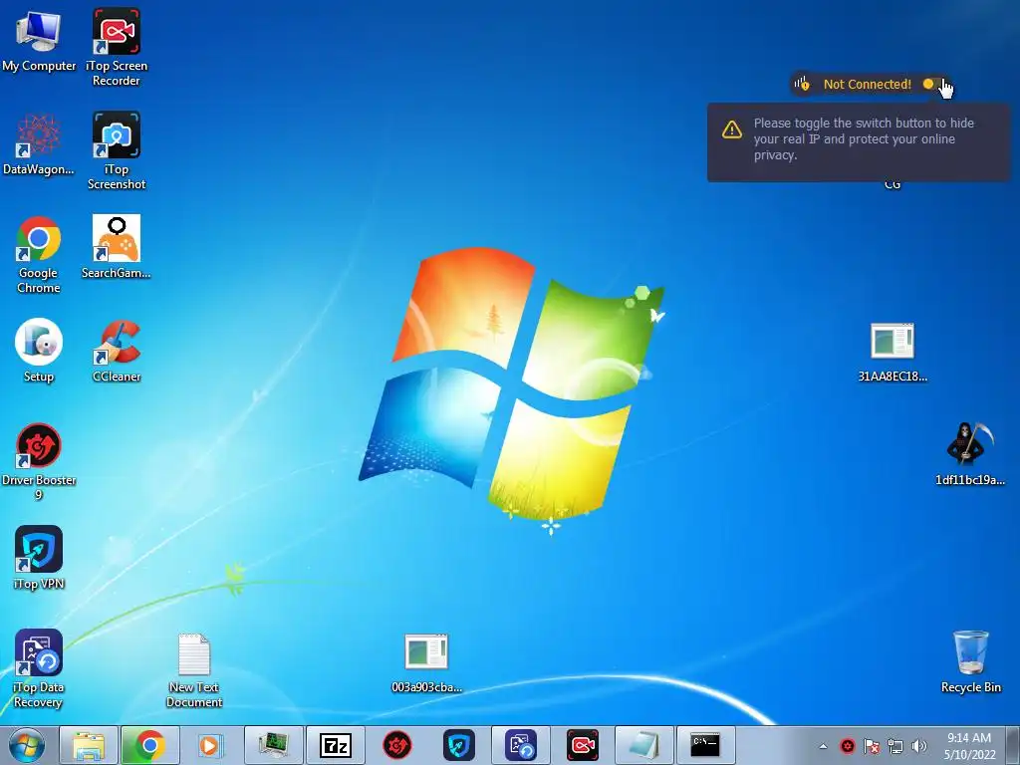
Task: Open Google Chrome from the taskbar
Action: coord(149,745)
